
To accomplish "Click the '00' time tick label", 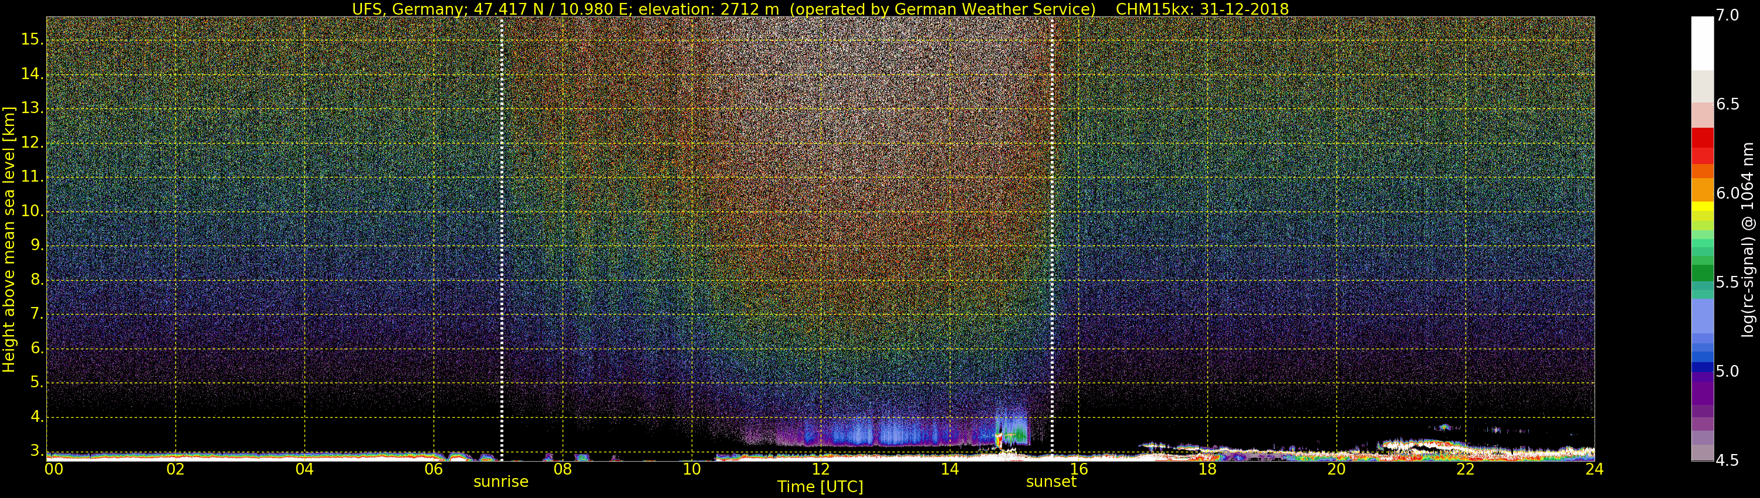I will [53, 469].
